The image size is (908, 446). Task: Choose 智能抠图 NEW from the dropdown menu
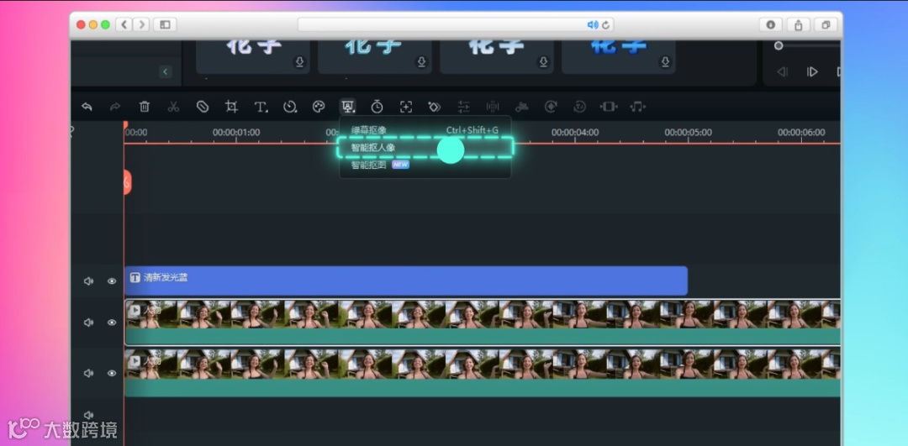(x=425, y=165)
